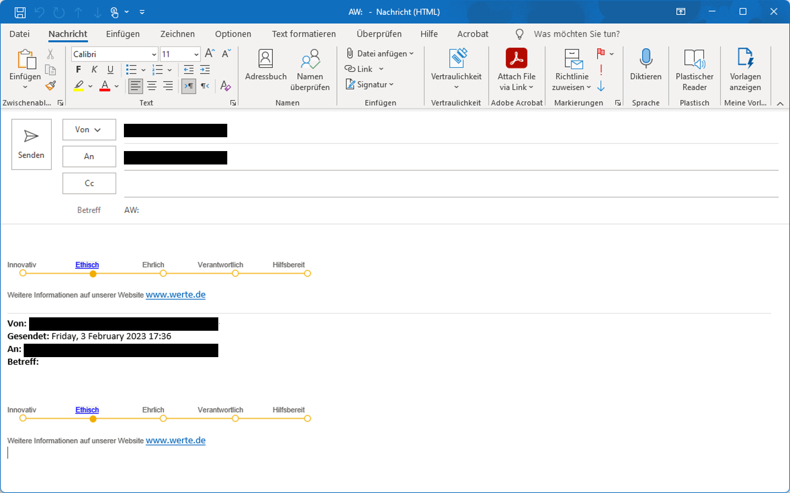Start Diktieren dictation
Image resolution: width=790 pixels, height=493 pixels.
(x=646, y=65)
